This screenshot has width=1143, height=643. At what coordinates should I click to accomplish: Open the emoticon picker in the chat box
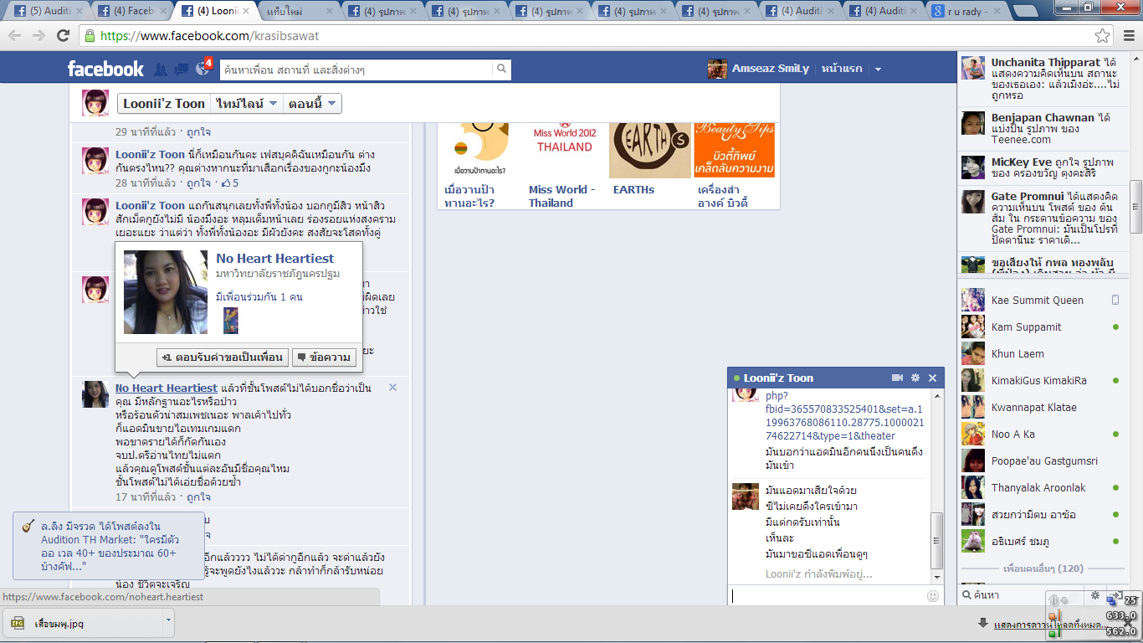click(933, 596)
